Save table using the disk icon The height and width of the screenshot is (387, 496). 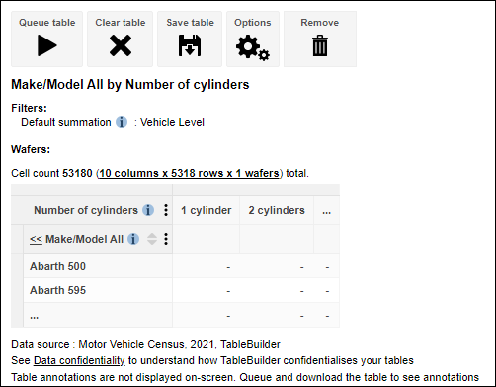tap(190, 39)
